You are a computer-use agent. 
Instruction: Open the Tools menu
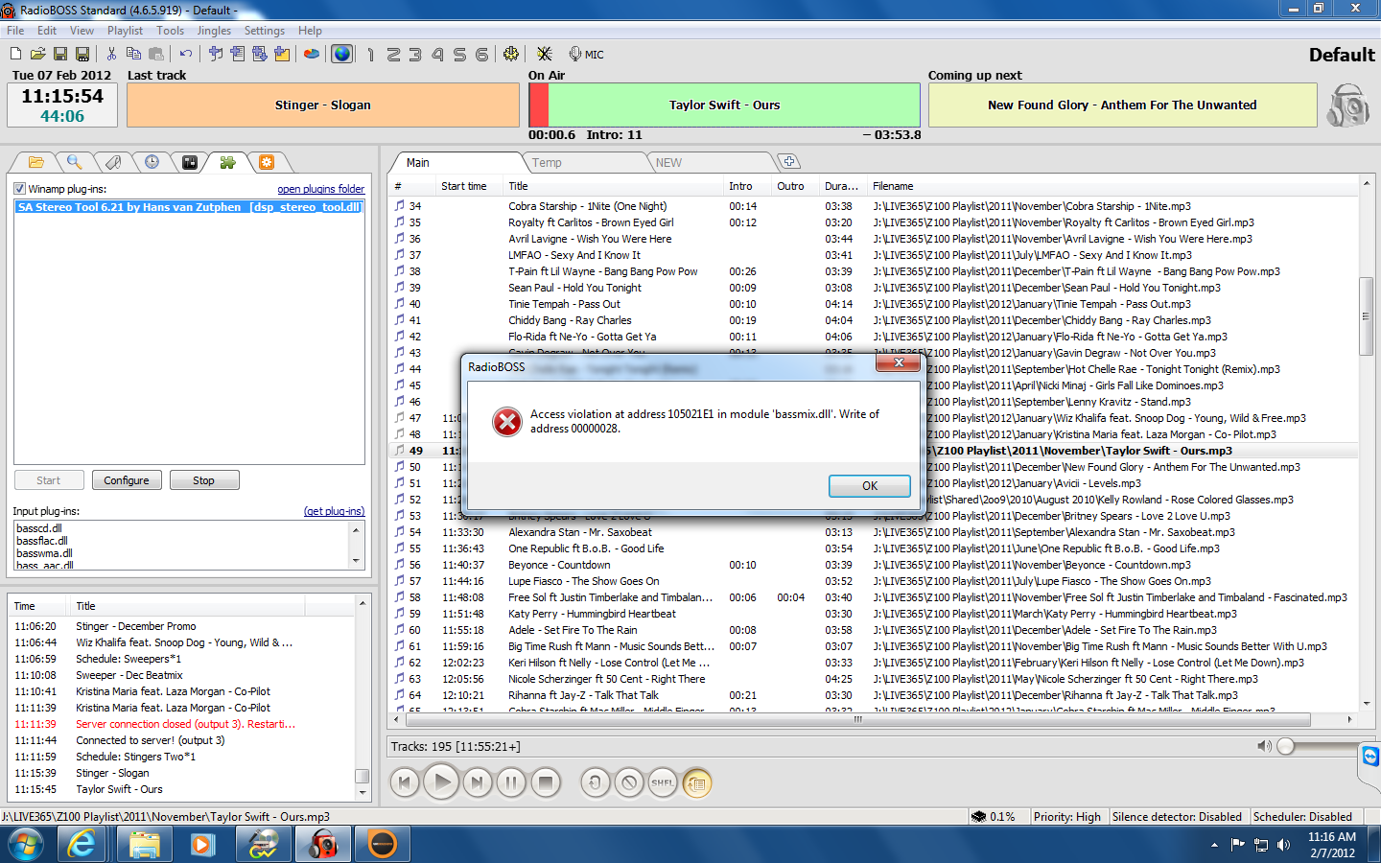pos(170,31)
